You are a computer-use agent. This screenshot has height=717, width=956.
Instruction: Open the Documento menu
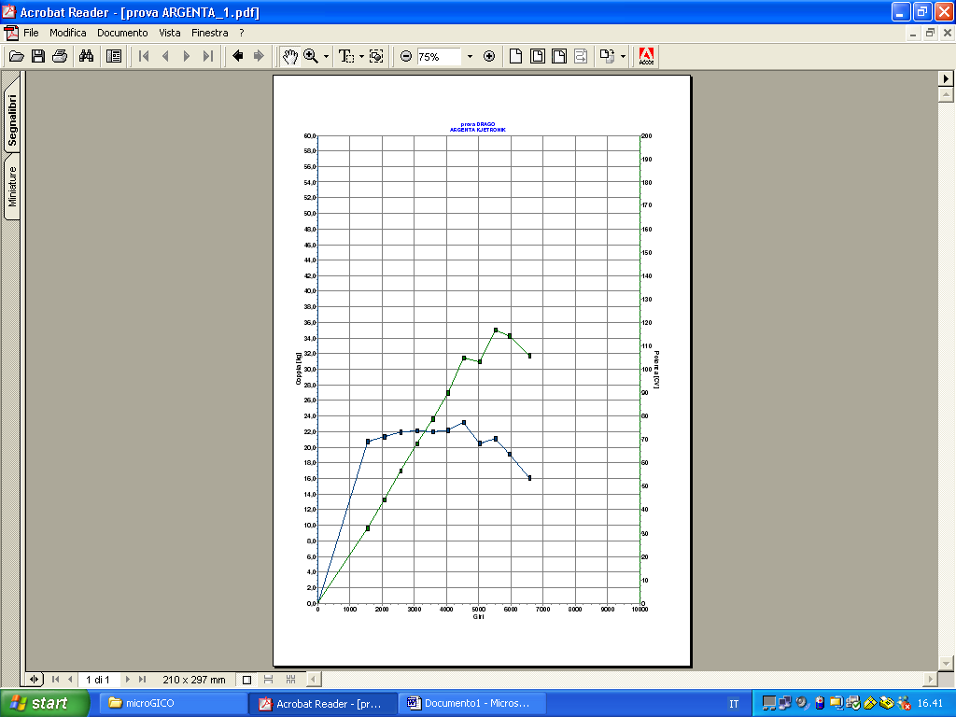pyautogui.click(x=122, y=33)
